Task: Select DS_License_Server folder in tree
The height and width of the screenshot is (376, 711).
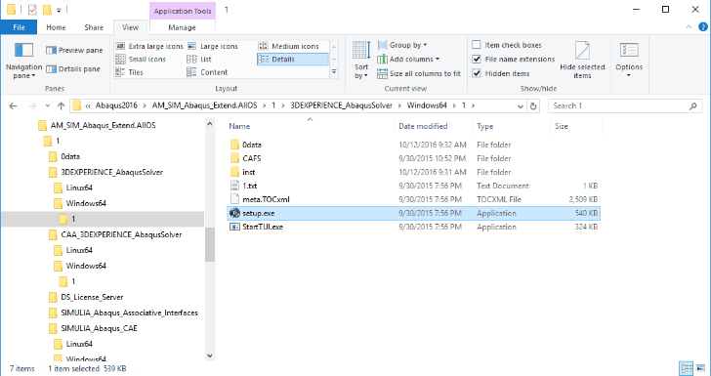Action: (92, 297)
